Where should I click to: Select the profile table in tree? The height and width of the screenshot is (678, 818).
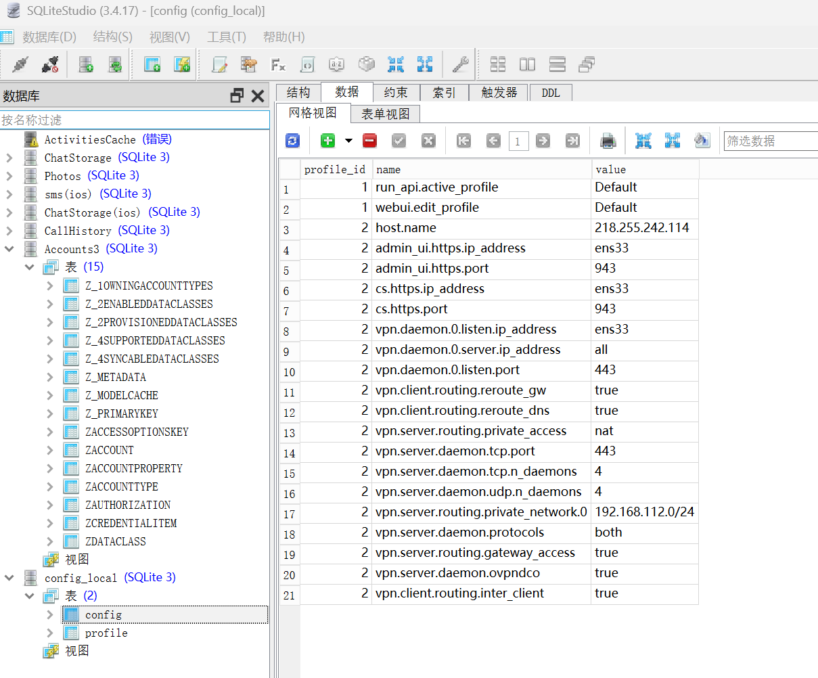pos(106,633)
